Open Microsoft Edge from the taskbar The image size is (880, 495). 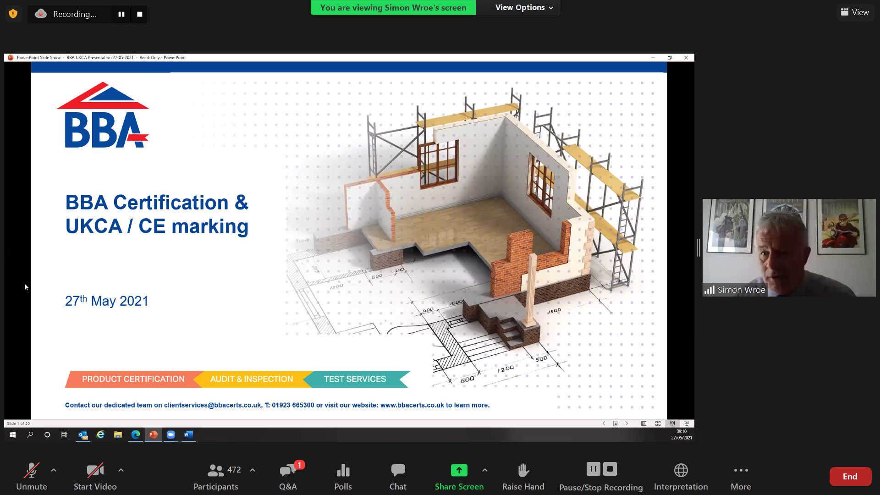[x=136, y=434]
